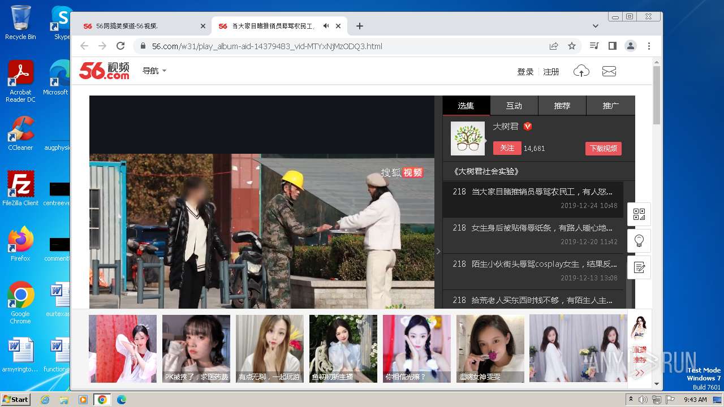Click the 下载视频 download button
This screenshot has height=407, width=724.
pyautogui.click(x=604, y=149)
